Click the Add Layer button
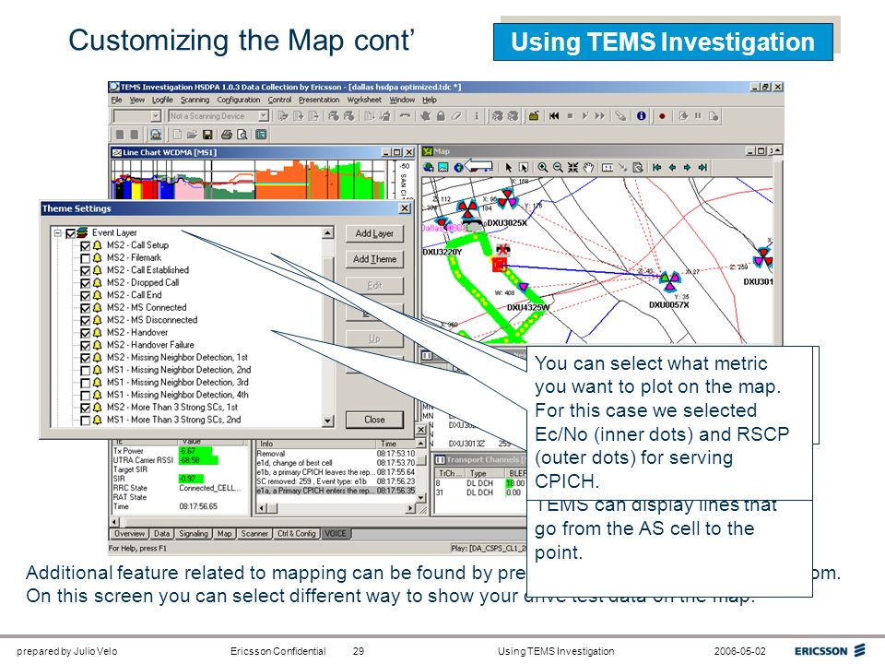This screenshot has width=885, height=664. point(374,233)
